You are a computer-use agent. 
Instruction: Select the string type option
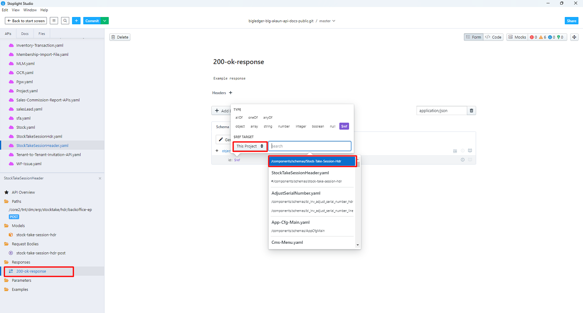coord(268,126)
